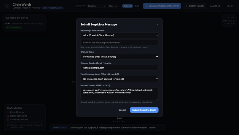This screenshot has height=135, width=239.
Task: Switch to Grid view
Action: coord(137,6)
